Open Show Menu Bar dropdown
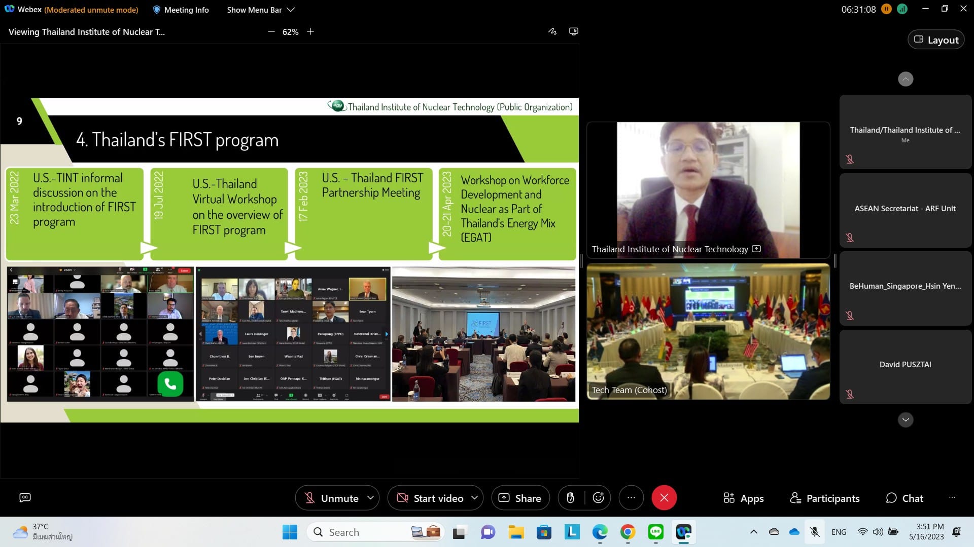 260,10
